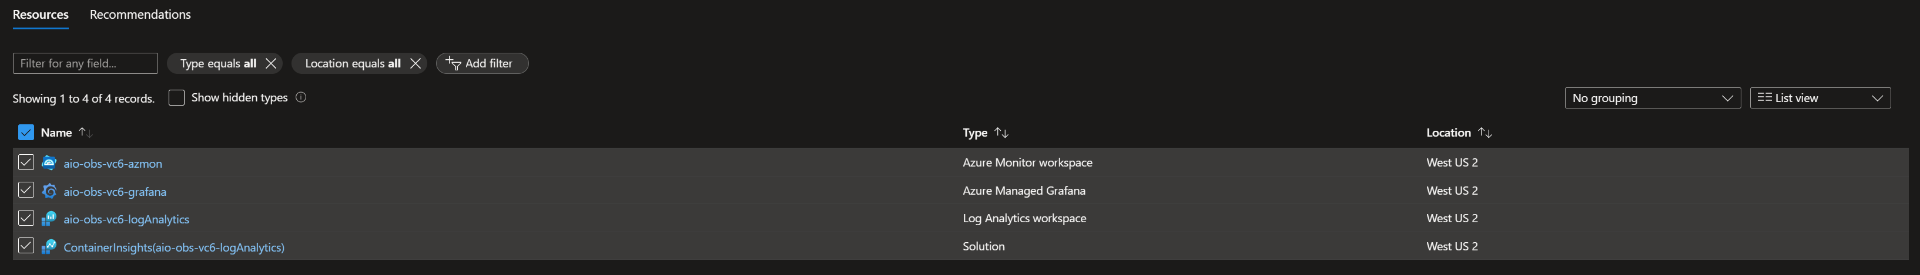Open the ContainerInsights(aio-obs-vc6-logAnalytics) link
The image size is (1920, 275).
click(174, 247)
